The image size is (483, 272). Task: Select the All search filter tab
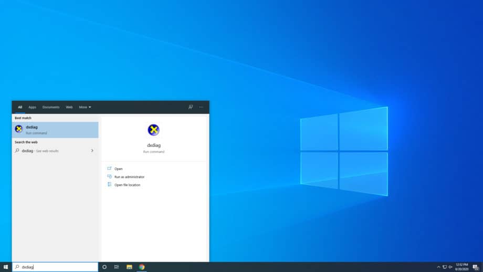click(x=20, y=107)
